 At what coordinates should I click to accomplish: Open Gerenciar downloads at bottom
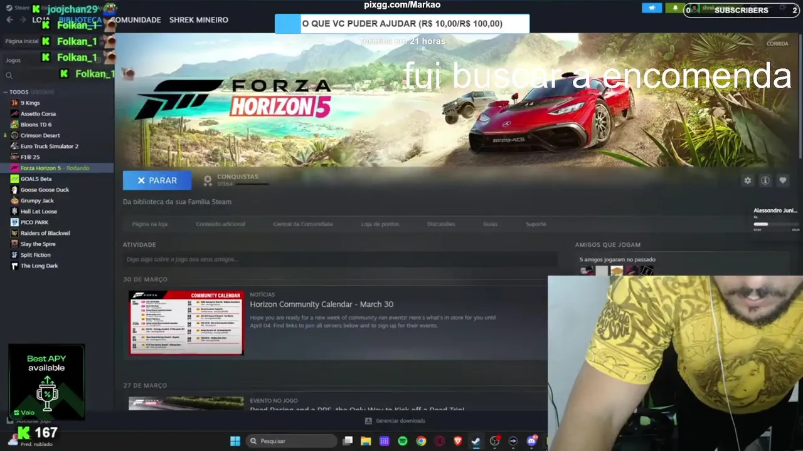(395, 421)
